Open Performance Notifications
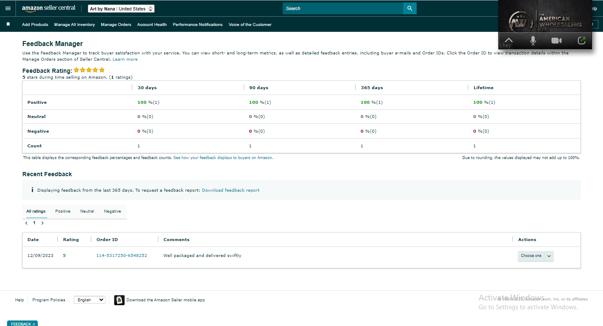 pyautogui.click(x=198, y=25)
